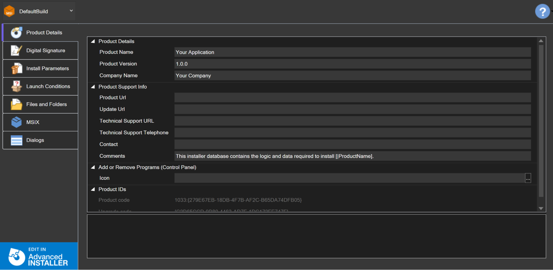Click the Icon browse ellipsis button
The width and height of the screenshot is (553, 270).
click(x=528, y=178)
